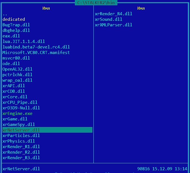Select xrRender_R3.dll at list bottom
Screen dimensions: 190x173
coord(21,158)
